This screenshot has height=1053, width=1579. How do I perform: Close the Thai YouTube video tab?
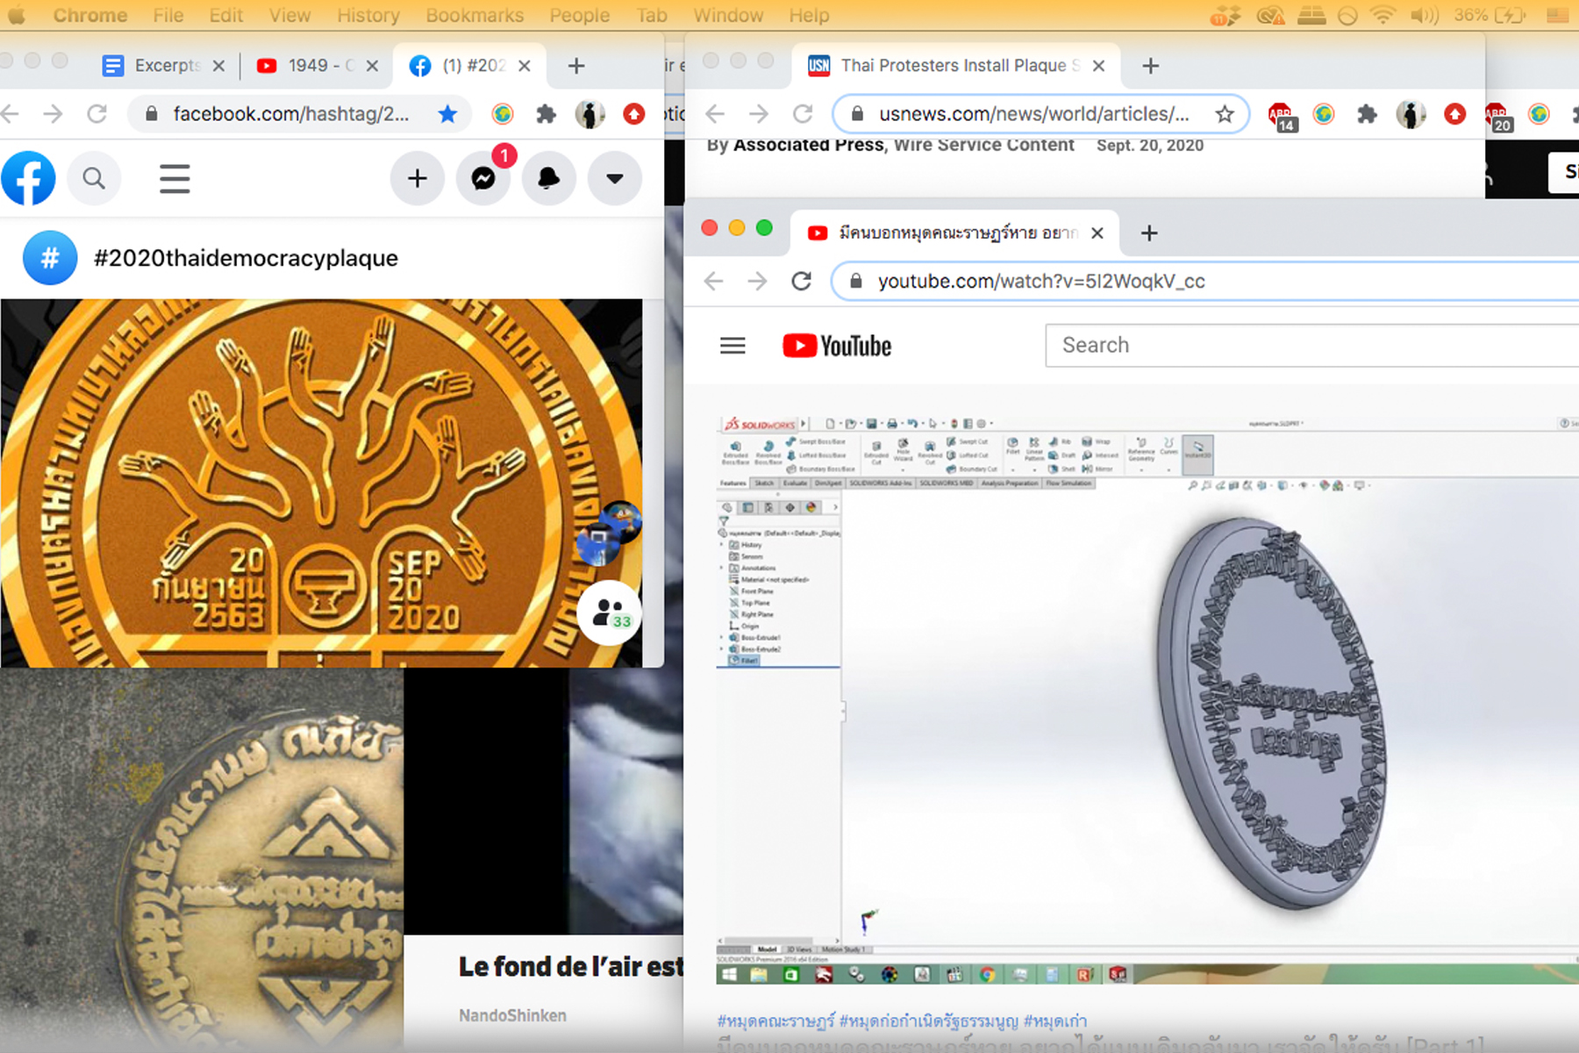(1097, 233)
